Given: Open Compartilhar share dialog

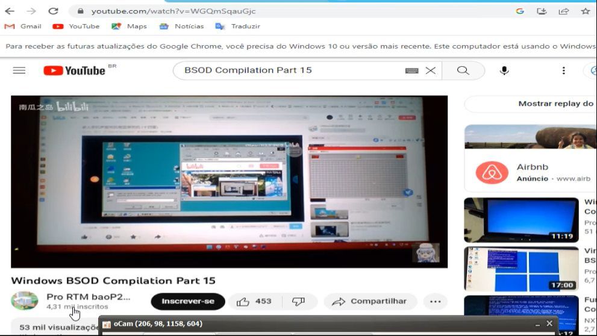Looking at the screenshot, I should click(369, 301).
